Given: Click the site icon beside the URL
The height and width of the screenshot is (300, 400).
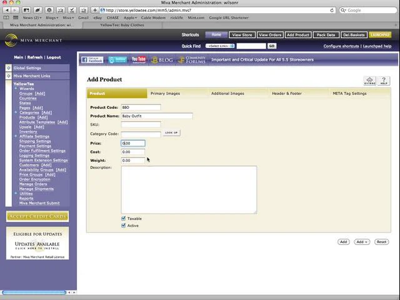Looking at the screenshot, I should (x=102, y=10).
